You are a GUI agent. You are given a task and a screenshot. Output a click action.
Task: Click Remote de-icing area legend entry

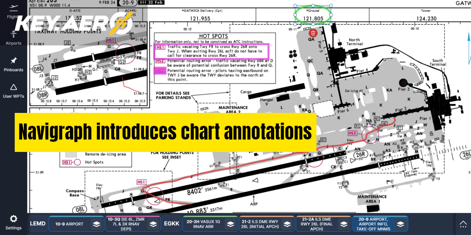(x=105, y=154)
